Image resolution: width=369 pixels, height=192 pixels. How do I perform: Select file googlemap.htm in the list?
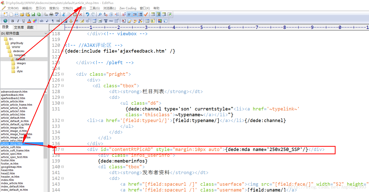(x=11, y=167)
